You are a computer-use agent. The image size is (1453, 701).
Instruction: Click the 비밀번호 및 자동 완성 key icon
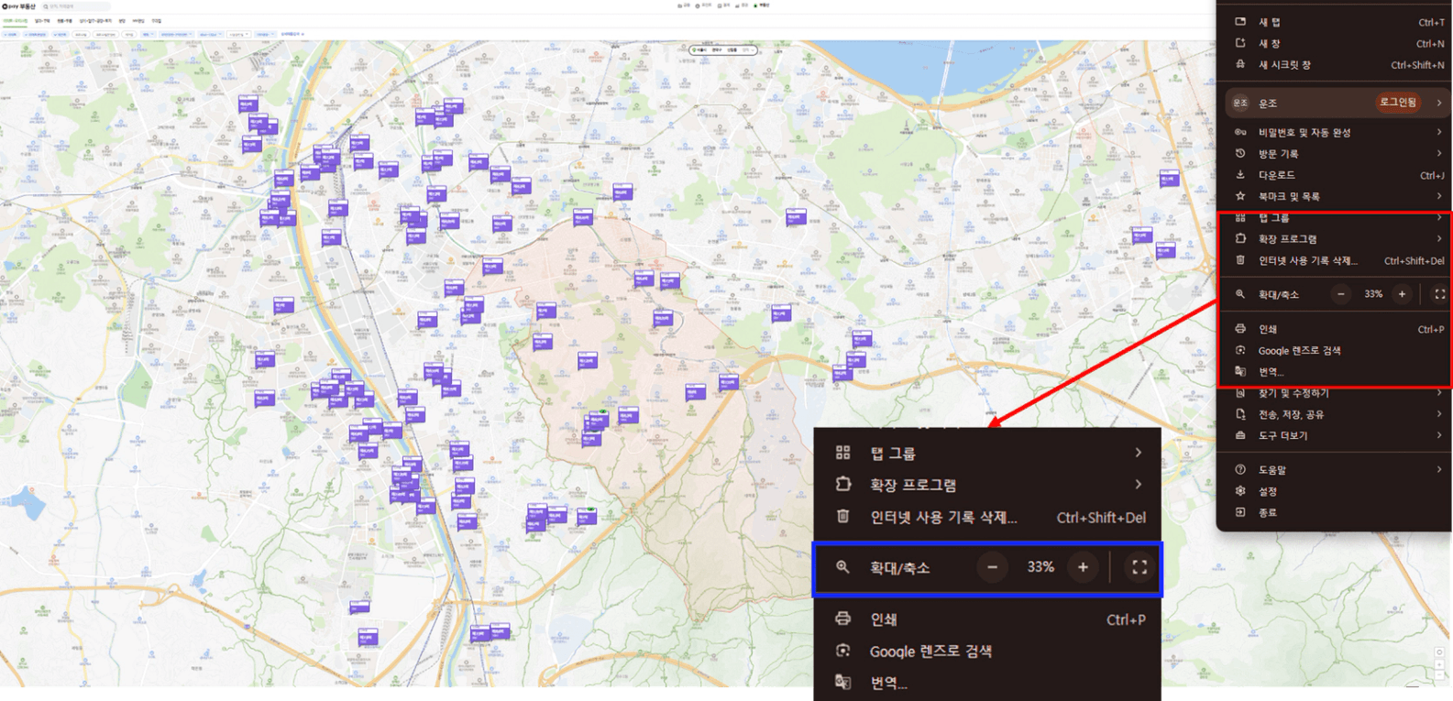(1240, 132)
